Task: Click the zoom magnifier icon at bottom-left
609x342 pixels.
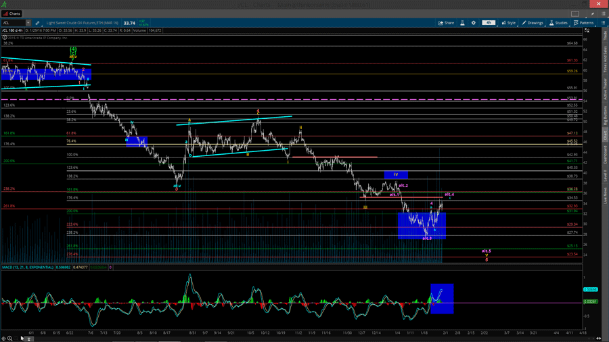Action: coord(9,339)
